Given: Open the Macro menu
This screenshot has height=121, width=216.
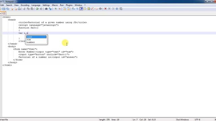Looking at the screenshot, I should tap(55, 5).
